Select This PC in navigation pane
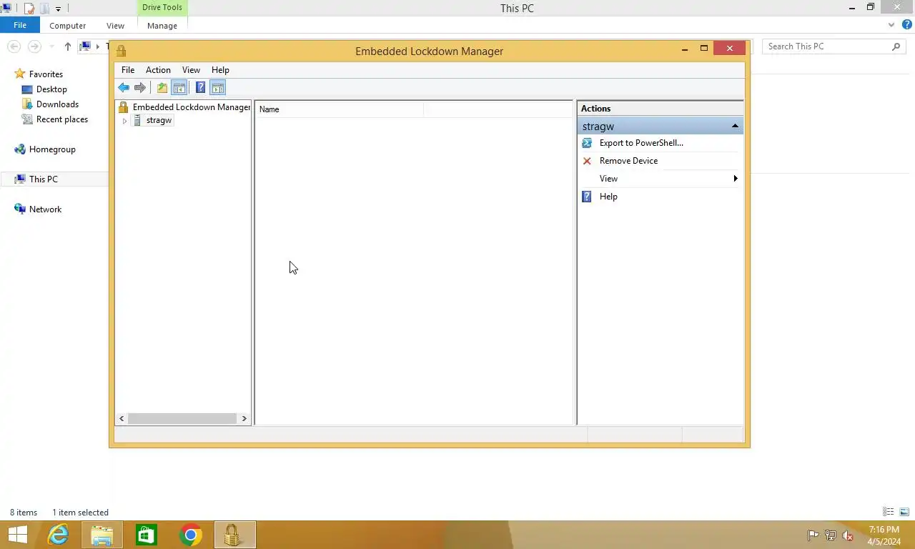This screenshot has height=549, width=915. coord(43,179)
